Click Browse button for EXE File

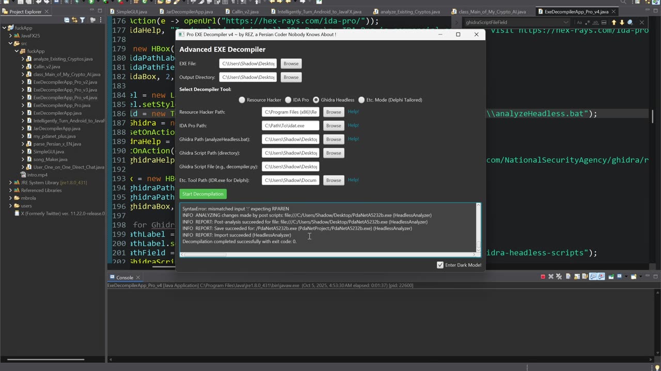(291, 63)
